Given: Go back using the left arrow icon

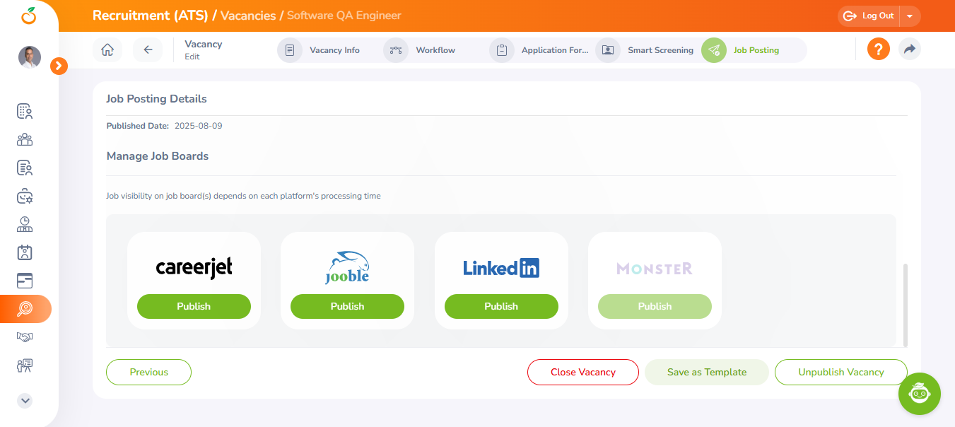Looking at the screenshot, I should (148, 50).
